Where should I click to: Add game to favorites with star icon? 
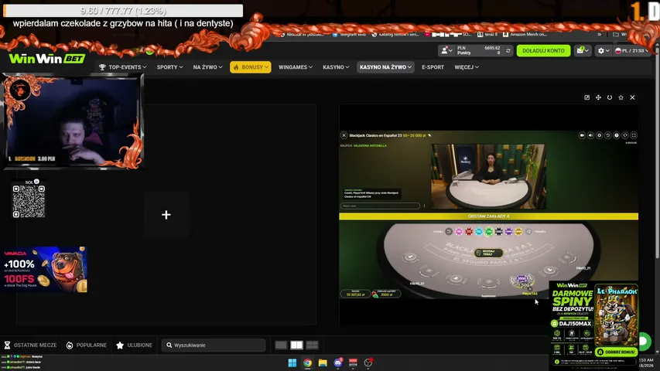(621, 97)
